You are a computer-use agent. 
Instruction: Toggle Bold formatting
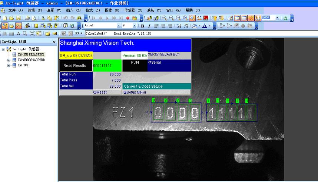tap(143, 26)
